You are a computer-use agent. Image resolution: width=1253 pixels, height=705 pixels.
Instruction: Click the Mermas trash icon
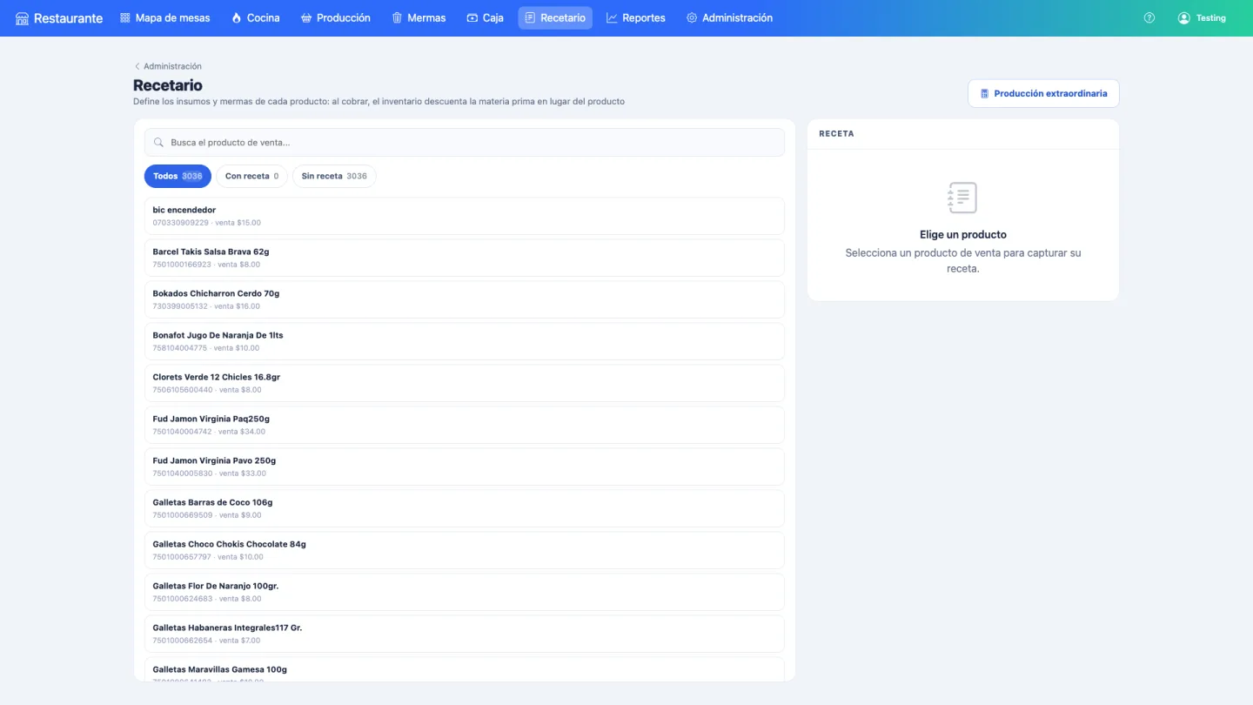[397, 18]
